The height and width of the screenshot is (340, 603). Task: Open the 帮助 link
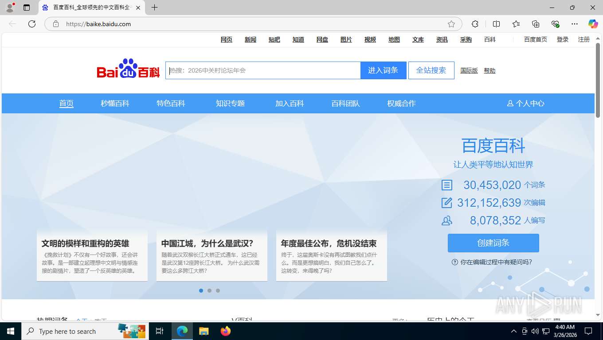pos(489,70)
